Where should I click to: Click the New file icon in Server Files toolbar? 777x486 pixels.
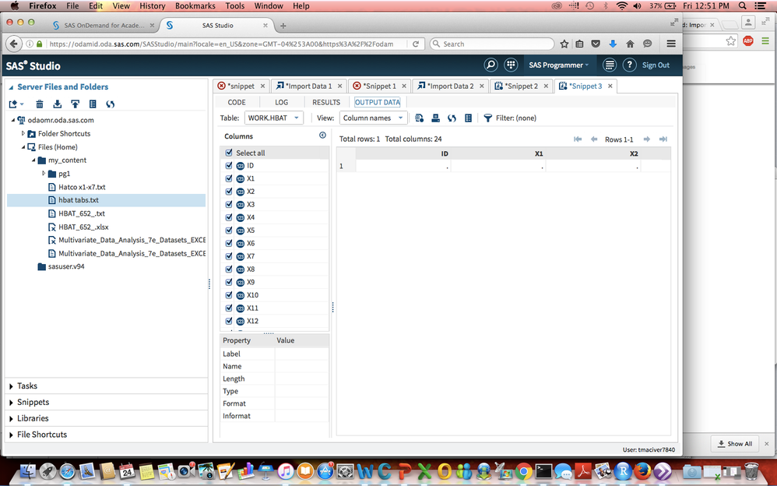[x=16, y=104]
